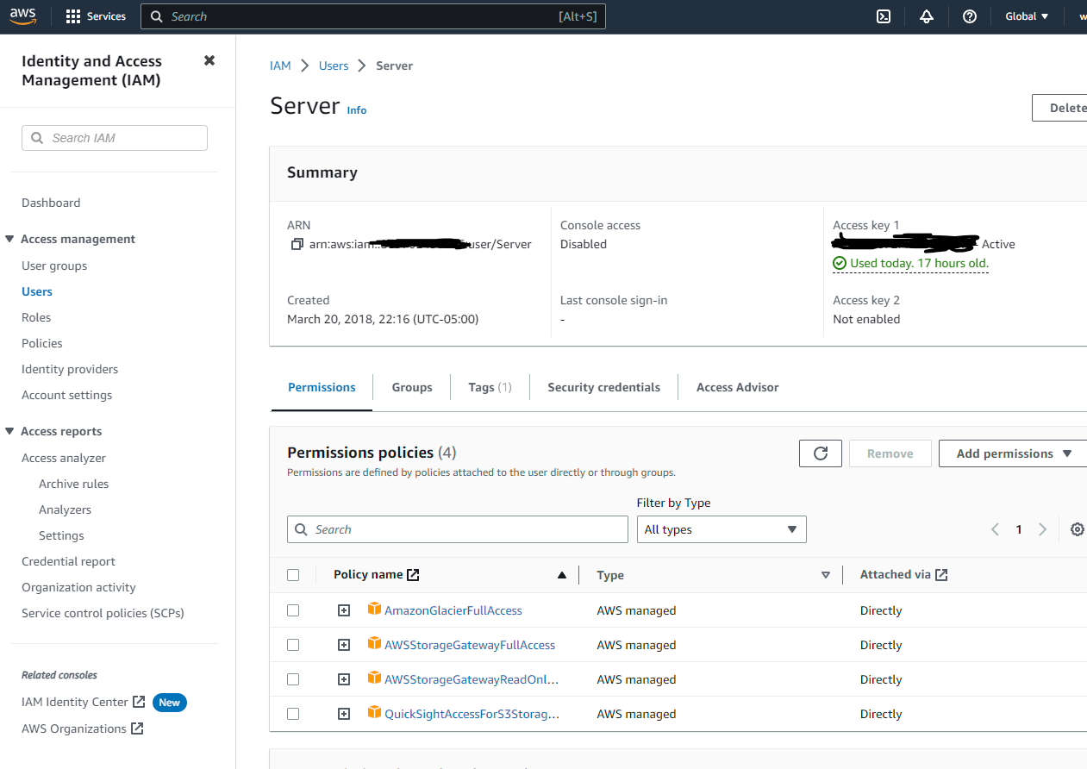Viewport: 1087px width, 769px height.
Task: Check the AWSStorageGatewayFullAccess policy row
Action: point(293,645)
